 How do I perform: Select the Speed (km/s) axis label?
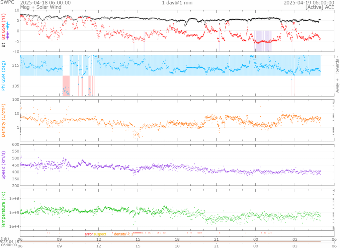[3, 165]
